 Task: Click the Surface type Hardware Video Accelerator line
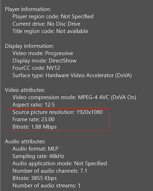[x=72, y=75]
